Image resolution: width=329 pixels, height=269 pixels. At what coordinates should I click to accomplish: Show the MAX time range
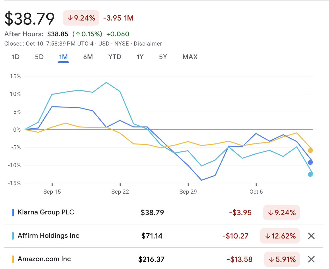(190, 57)
